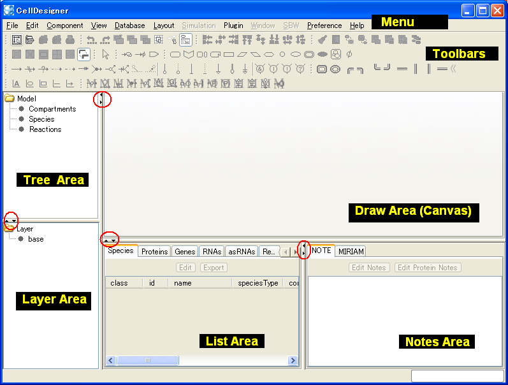Click the list scrollbar right arrow
The width and height of the screenshot is (508, 385).
point(293,360)
